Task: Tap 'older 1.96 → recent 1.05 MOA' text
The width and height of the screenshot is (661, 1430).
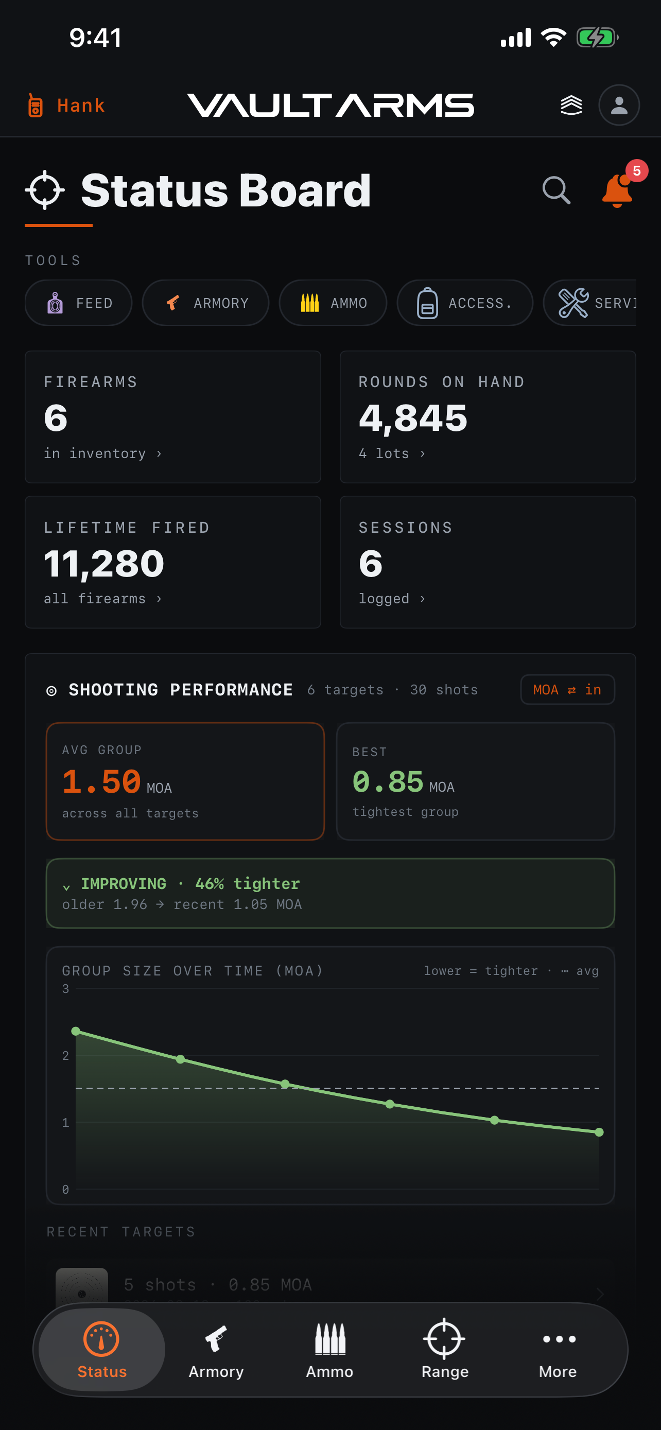Action: coord(182,904)
